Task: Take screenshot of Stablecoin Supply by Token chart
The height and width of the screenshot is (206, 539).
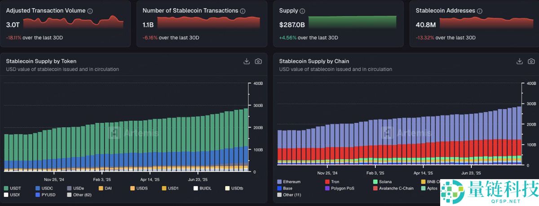Action: (x=258, y=61)
